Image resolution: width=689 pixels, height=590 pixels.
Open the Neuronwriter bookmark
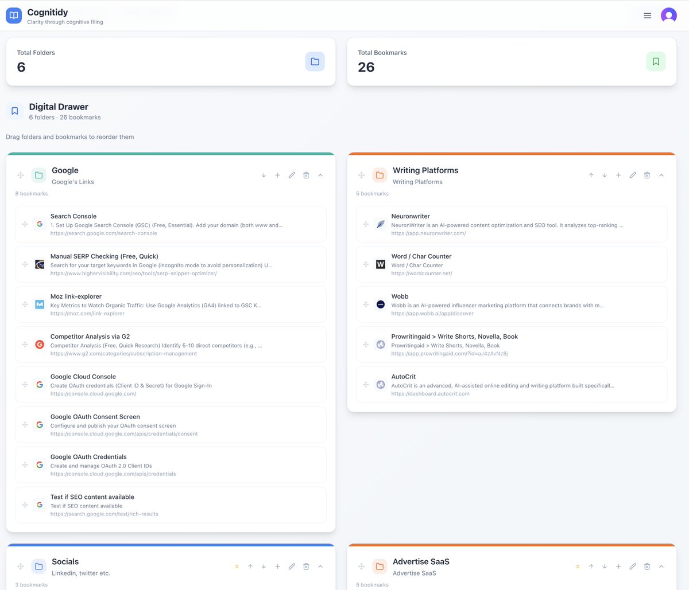pyautogui.click(x=512, y=224)
